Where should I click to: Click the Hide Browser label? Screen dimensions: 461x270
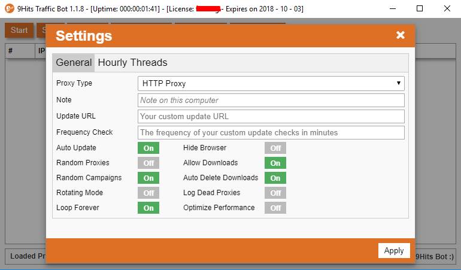(x=205, y=148)
